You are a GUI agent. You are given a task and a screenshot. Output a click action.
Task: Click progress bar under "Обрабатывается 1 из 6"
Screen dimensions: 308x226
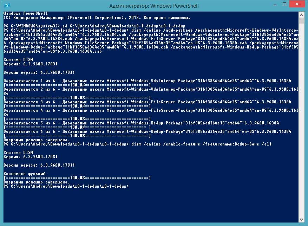coord(77,85)
